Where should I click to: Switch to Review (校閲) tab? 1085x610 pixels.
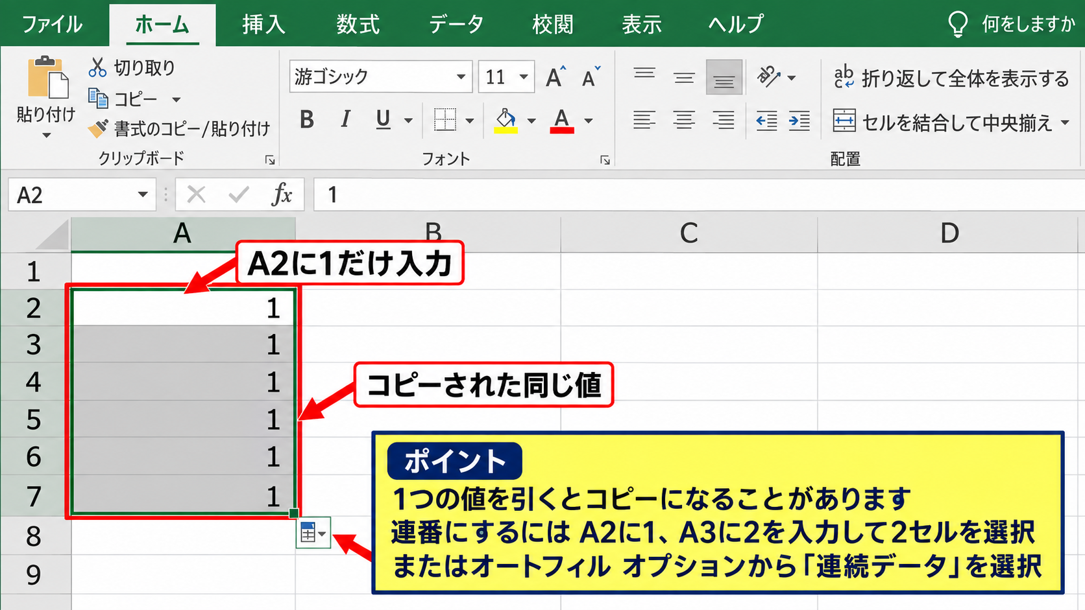pyautogui.click(x=552, y=25)
